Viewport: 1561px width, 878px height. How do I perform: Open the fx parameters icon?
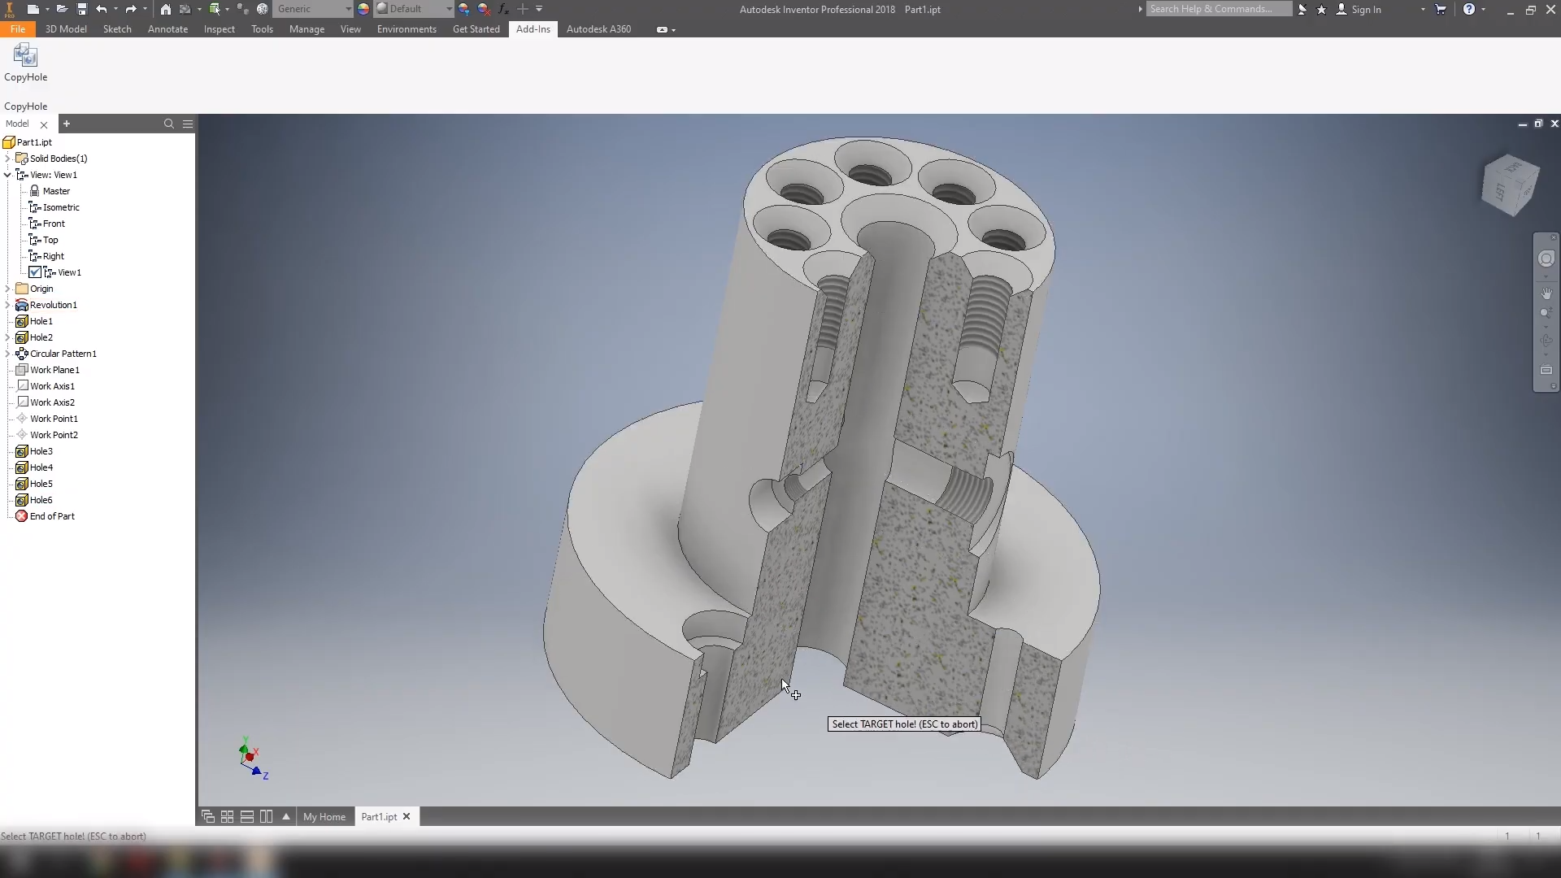[x=503, y=9]
